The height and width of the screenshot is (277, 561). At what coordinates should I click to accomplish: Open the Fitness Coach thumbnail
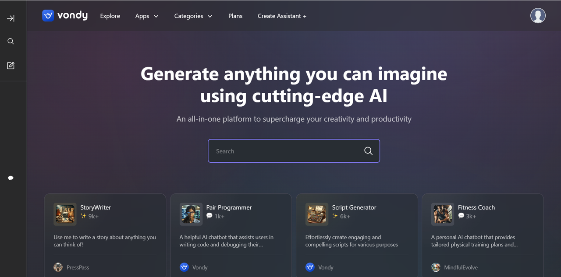tap(443, 214)
